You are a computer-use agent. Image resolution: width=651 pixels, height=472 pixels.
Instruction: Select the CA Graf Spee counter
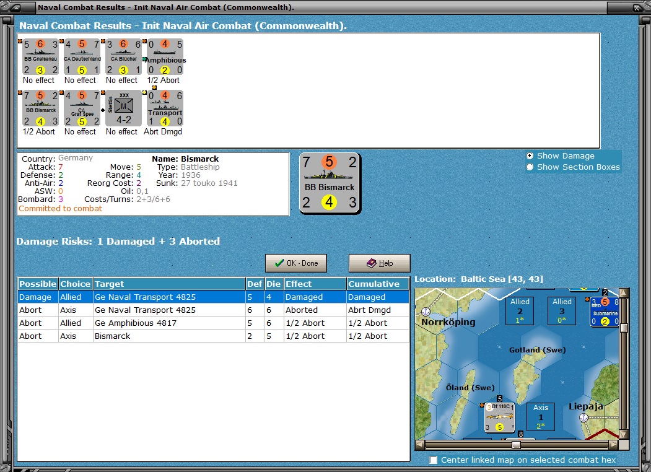point(82,108)
